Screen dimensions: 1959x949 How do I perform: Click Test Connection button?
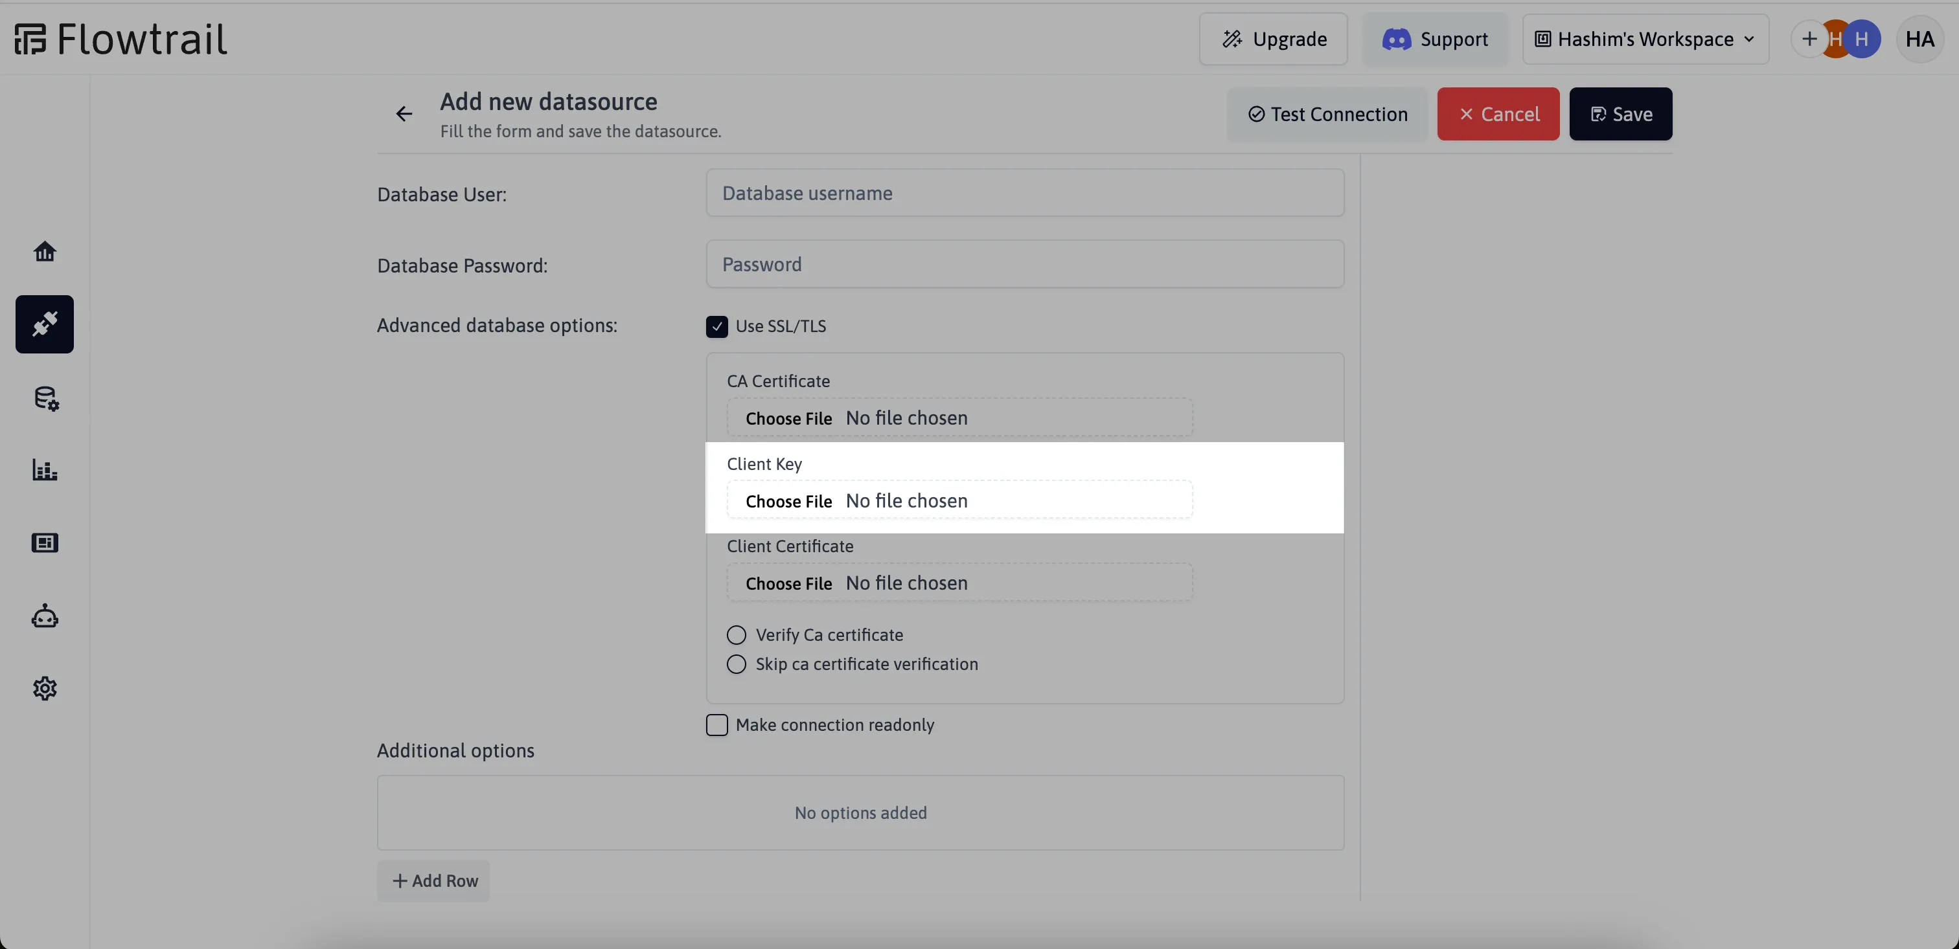(1327, 114)
